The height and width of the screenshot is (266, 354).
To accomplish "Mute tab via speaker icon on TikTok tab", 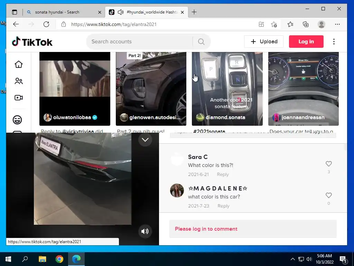I will click(x=121, y=12).
